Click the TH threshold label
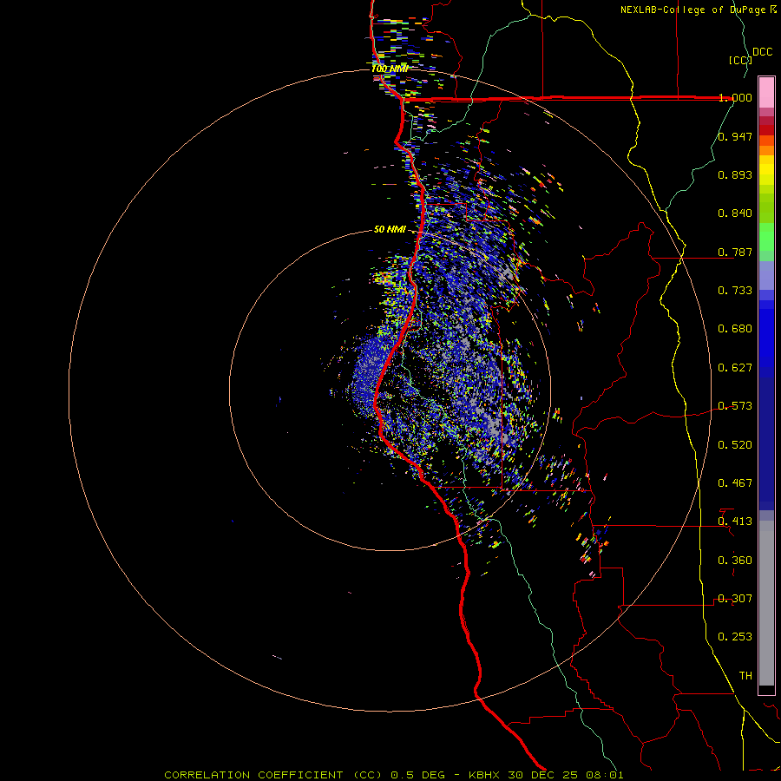The image size is (781, 781). [x=745, y=675]
